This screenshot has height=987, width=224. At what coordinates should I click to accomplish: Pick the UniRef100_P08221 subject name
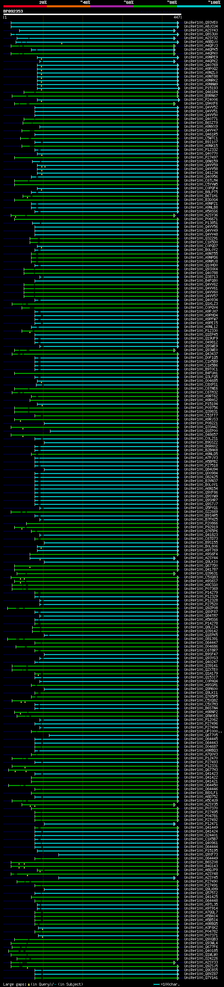pyautogui.click(x=201, y=423)
